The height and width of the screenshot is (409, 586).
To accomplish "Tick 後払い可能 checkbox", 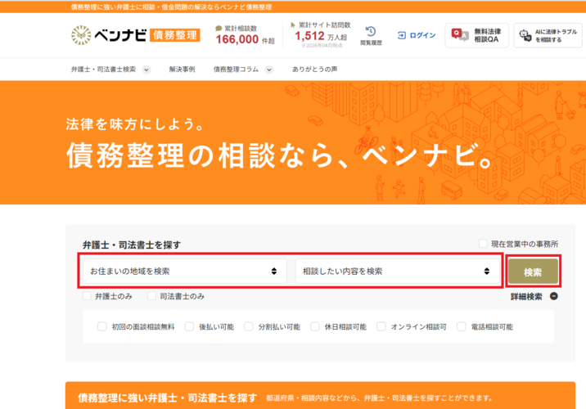I will tap(190, 326).
